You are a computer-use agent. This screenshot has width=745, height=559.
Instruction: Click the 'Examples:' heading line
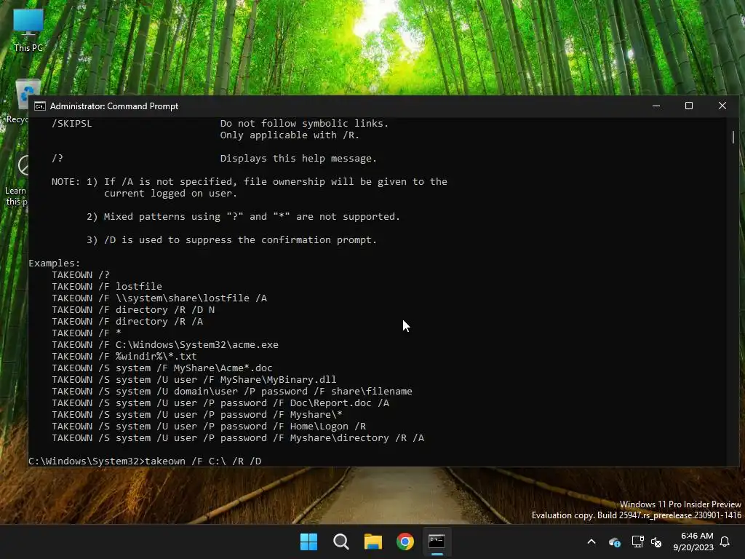click(54, 263)
